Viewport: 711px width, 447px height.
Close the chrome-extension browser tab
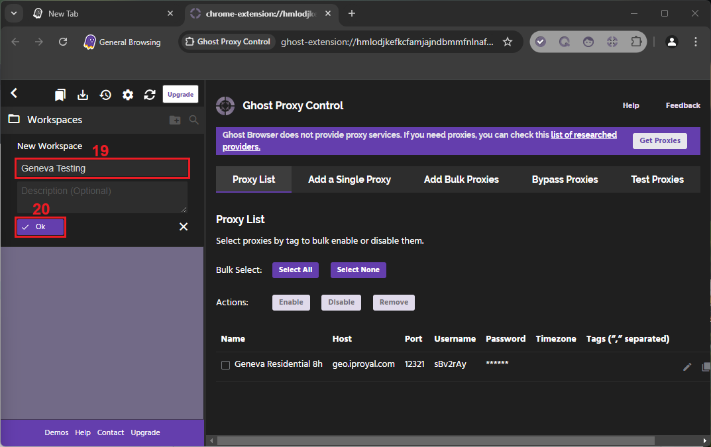pos(328,14)
